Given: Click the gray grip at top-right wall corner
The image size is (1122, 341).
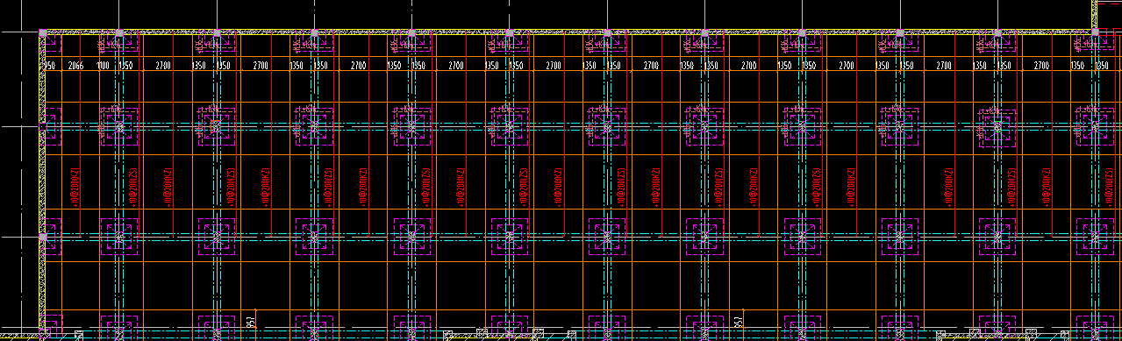Looking at the screenshot, I should click(1095, 32).
